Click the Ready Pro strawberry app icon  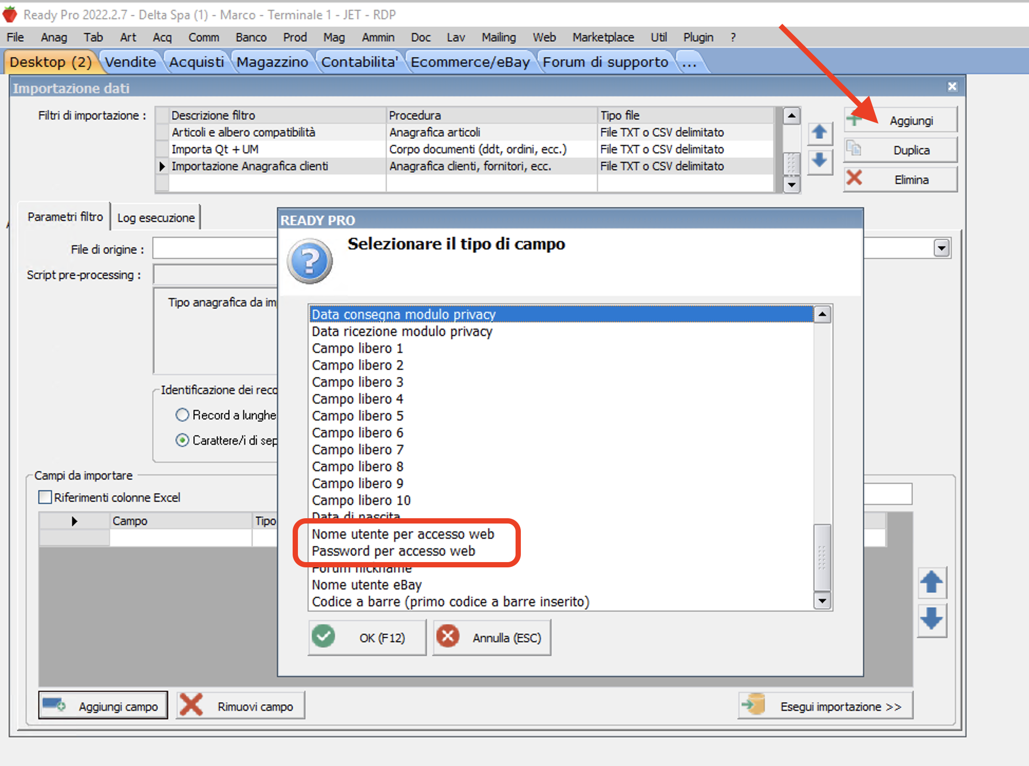10,14
